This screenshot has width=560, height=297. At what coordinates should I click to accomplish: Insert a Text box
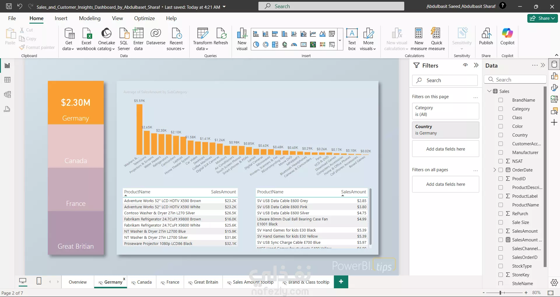pos(352,39)
